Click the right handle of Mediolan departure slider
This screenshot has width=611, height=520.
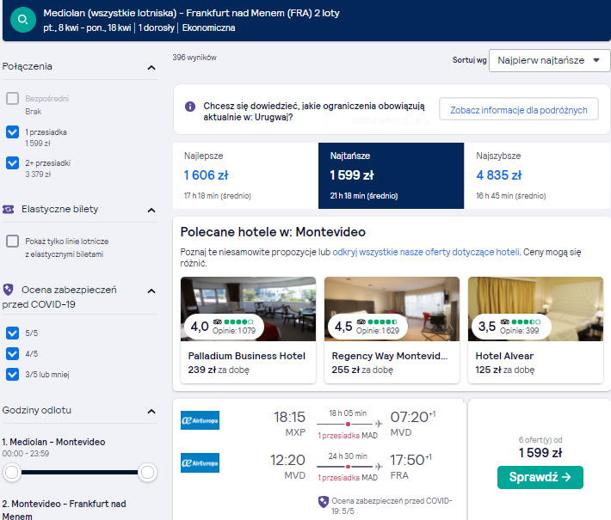[147, 473]
